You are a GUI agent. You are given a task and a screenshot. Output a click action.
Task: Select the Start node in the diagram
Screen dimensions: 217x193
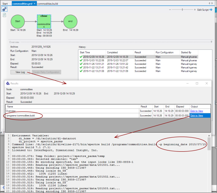tap(18, 21)
